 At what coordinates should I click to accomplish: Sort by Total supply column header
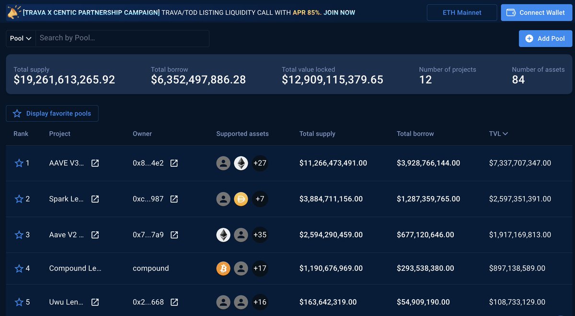point(317,134)
